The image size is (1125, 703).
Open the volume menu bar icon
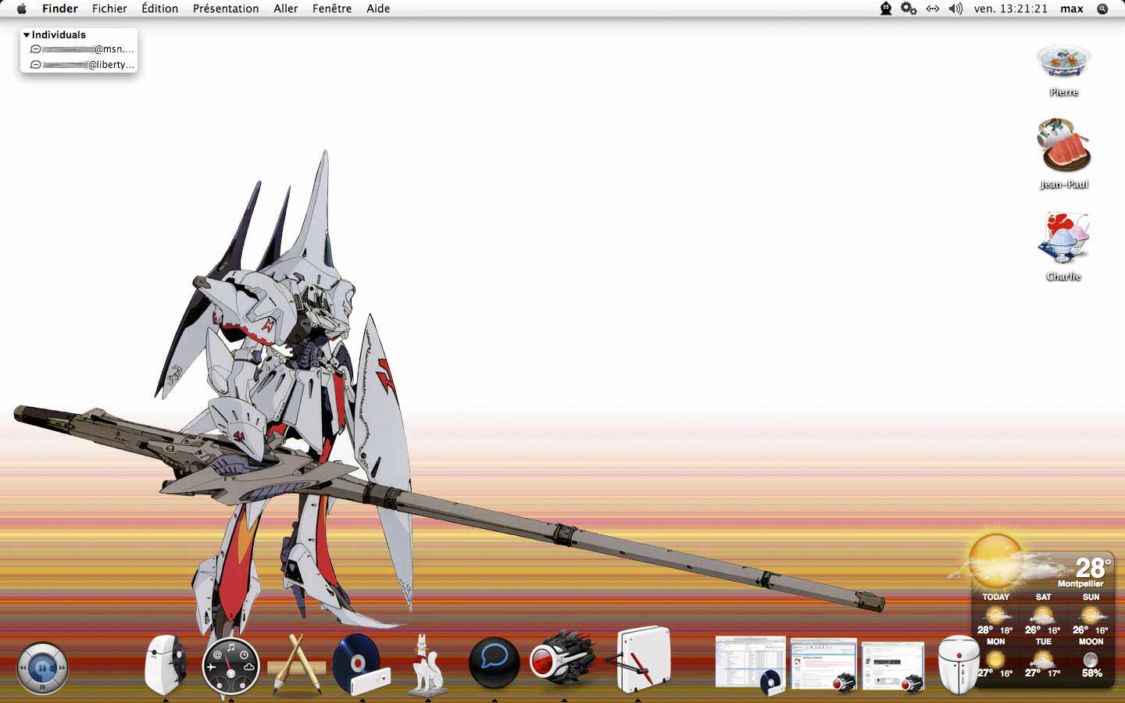(x=955, y=9)
